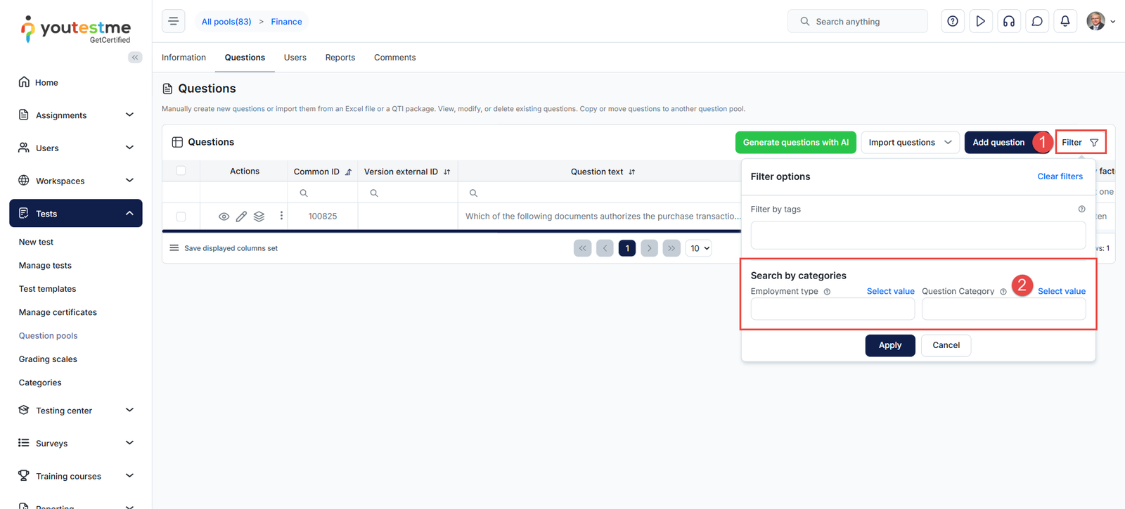Toggle the select-all checkbox in table header

coord(181,171)
